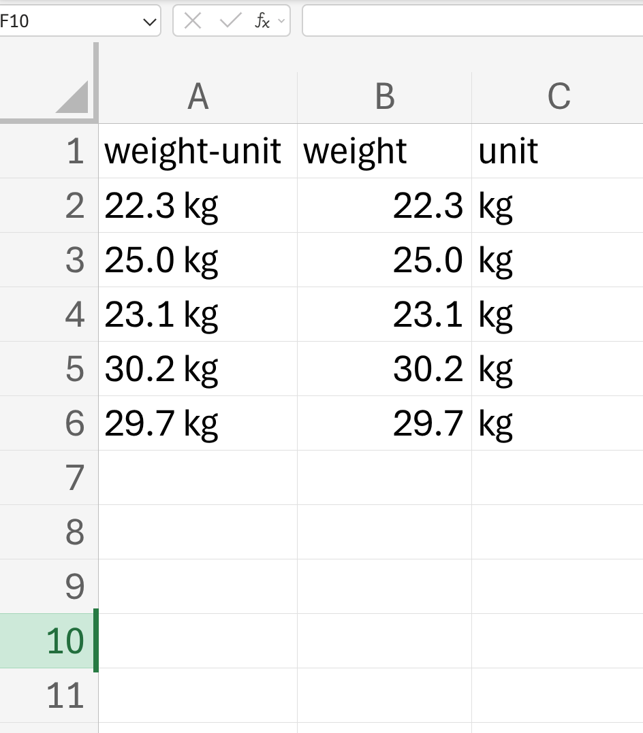Select row 10 header

[x=48, y=641]
